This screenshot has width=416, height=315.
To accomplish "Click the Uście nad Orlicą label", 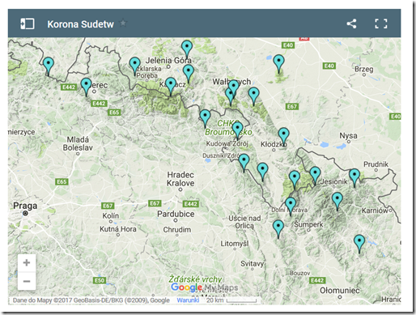I will coord(244,222).
